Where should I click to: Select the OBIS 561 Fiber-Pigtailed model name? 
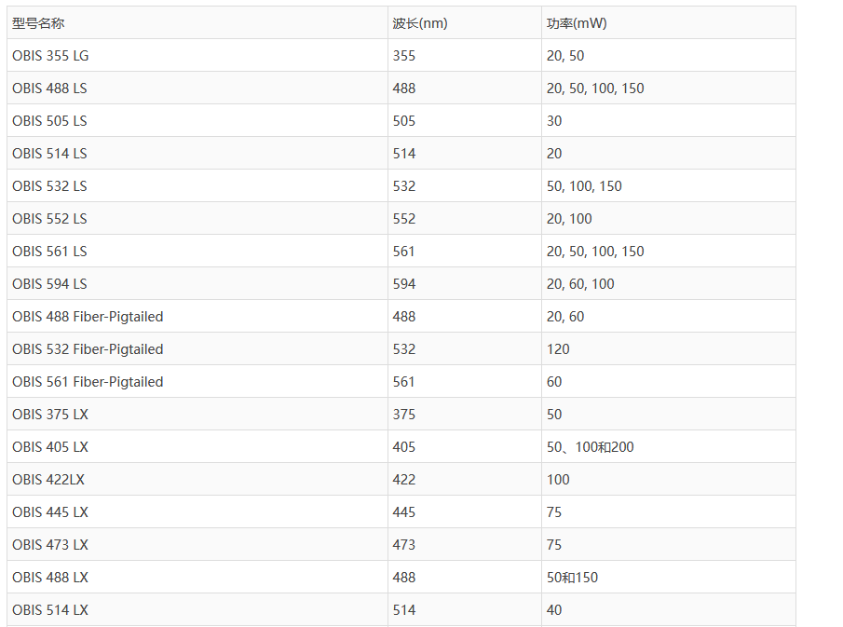pos(88,382)
